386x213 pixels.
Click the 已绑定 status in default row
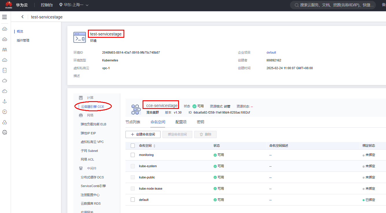[x=369, y=200]
